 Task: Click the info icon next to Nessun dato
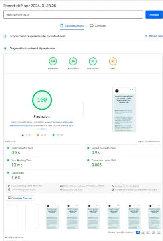146,36
